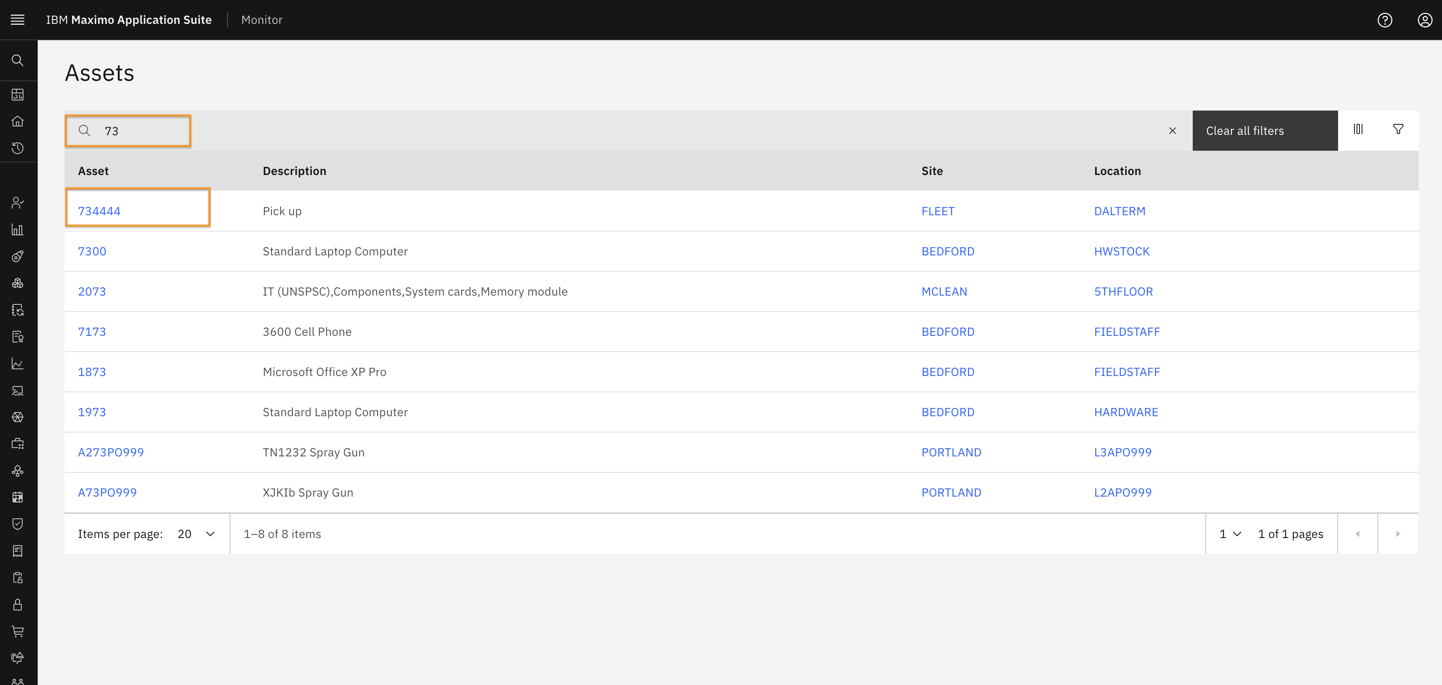This screenshot has height=685, width=1442.
Task: Open the notebook refresh sidebar icon
Action: tap(18, 310)
